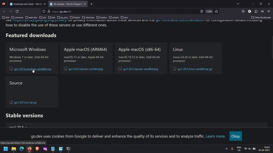Open the py_proj bookmarks folder
Image resolution: width=273 pixels, height=153 pixels.
coord(63,17)
